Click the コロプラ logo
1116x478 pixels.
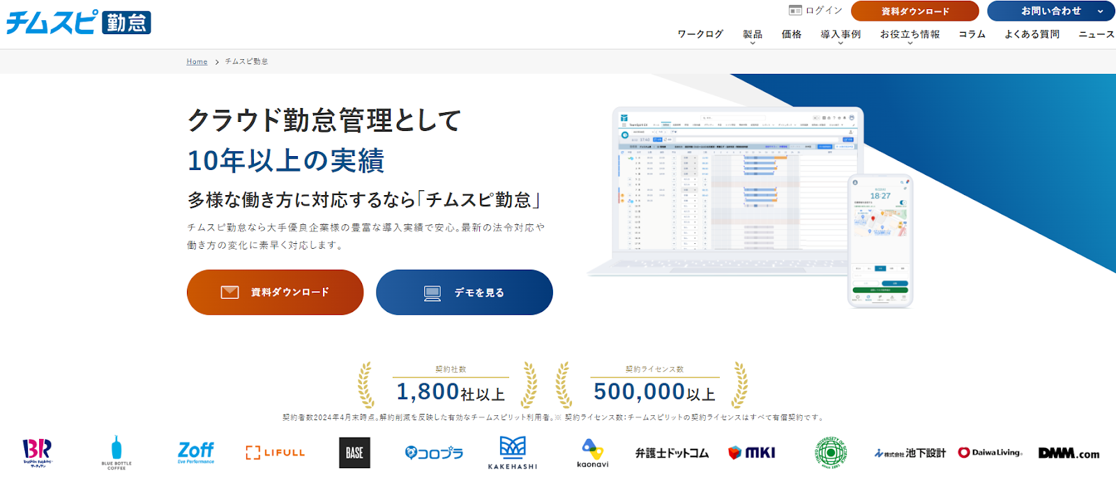coord(434,453)
